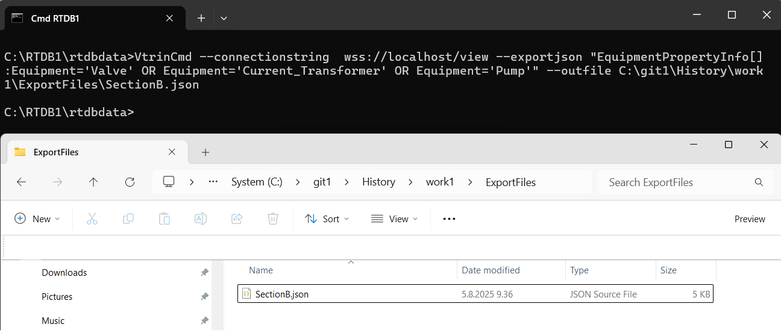Click the 5 KB size cell
The height and width of the screenshot is (336, 781).
coord(702,294)
